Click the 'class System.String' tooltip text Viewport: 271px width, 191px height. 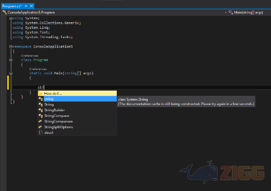[133, 99]
